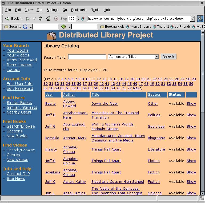This screenshot has height=203, width=205.
Task: Open the Site News link
Action: pyautogui.click(x=16, y=178)
